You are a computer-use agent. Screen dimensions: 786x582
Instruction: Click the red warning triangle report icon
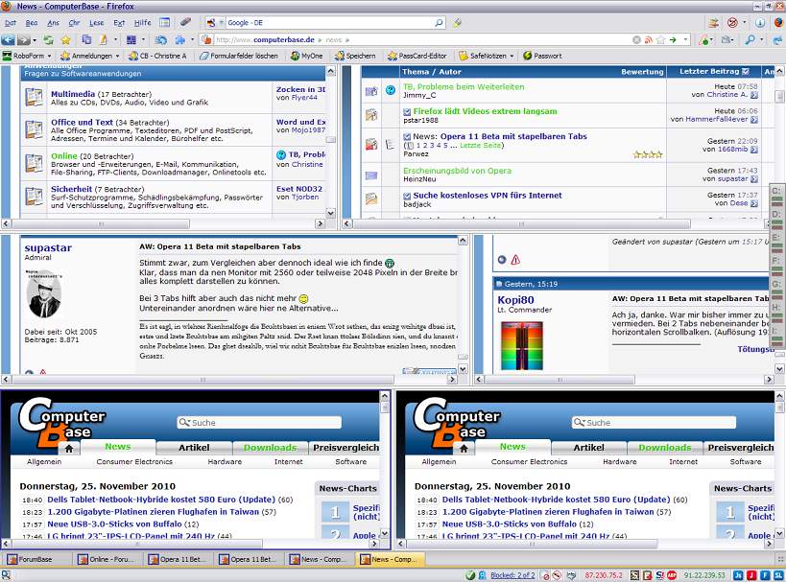point(515,260)
